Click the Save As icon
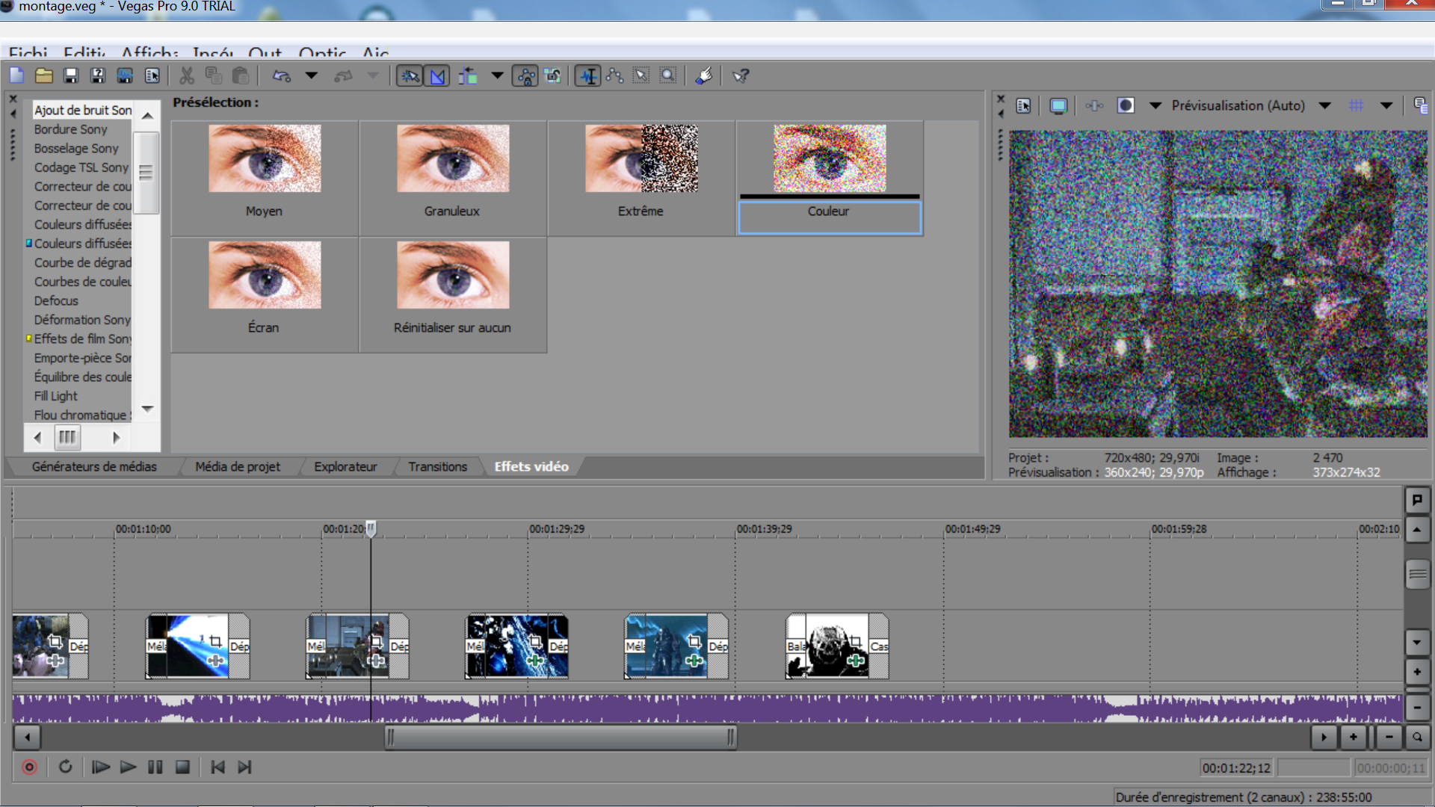The width and height of the screenshot is (1435, 807). [x=98, y=75]
